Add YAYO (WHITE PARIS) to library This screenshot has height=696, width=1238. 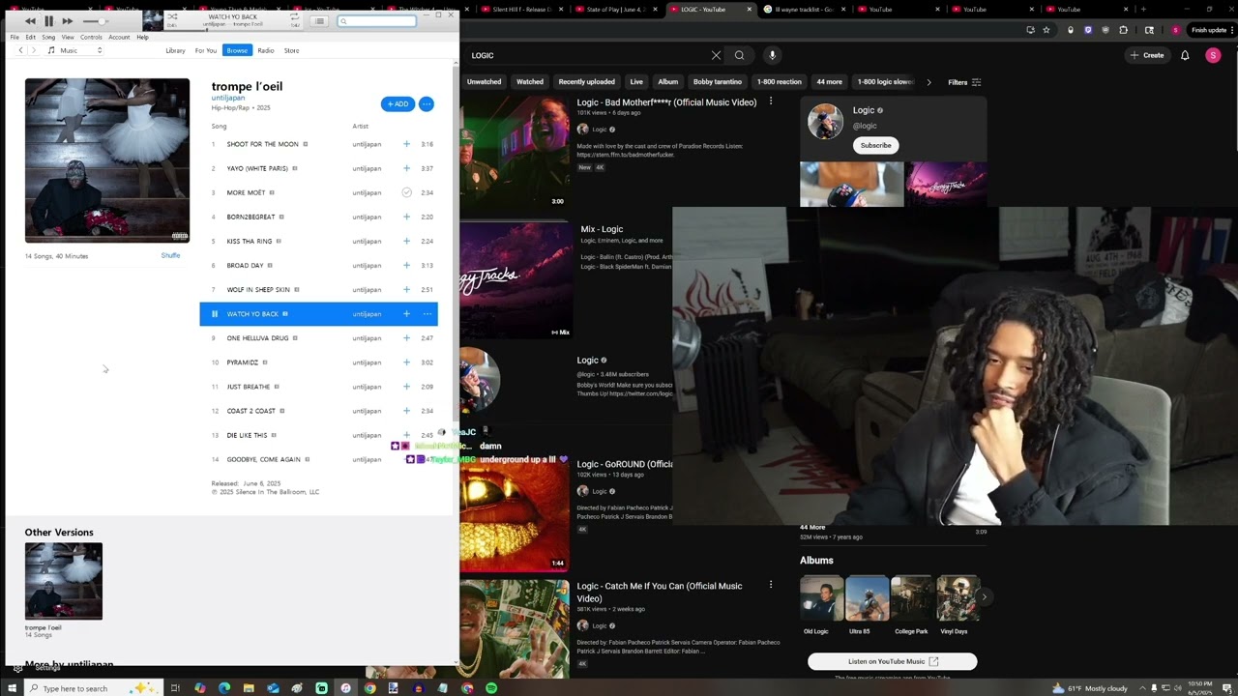[406, 168]
